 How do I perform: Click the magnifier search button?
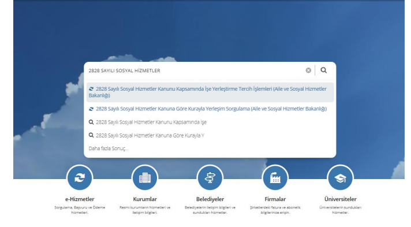(324, 70)
